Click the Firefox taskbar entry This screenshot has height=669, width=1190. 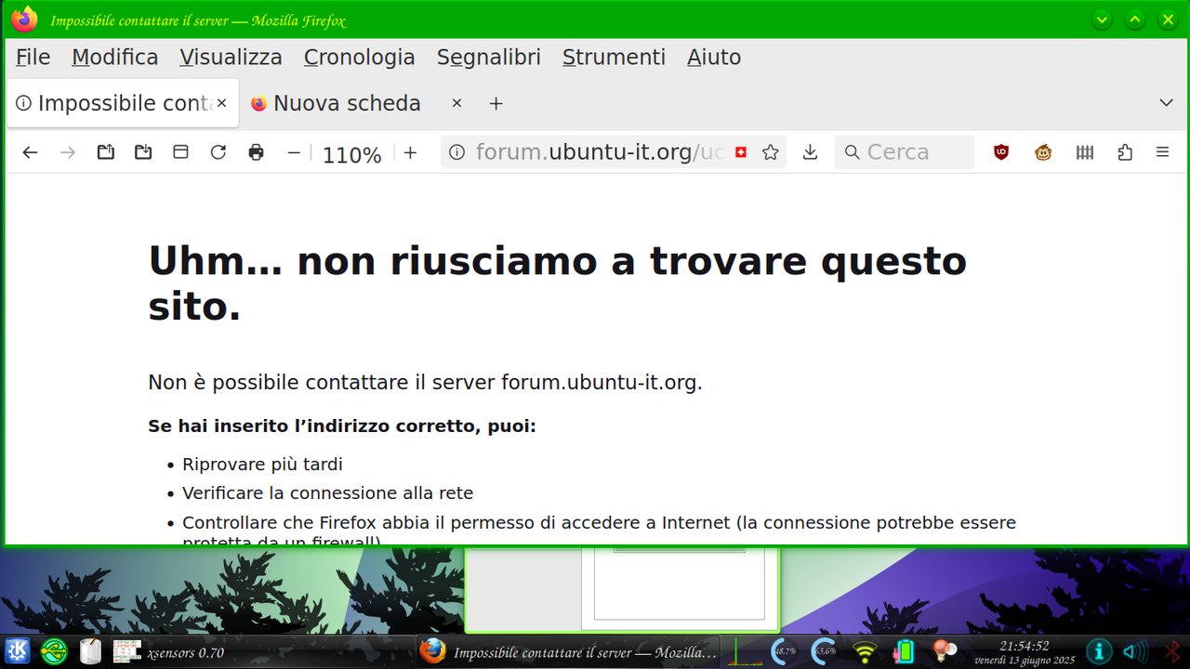[569, 652]
